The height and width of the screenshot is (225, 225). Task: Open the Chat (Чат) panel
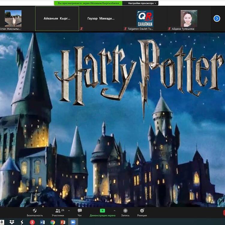pos(79,211)
